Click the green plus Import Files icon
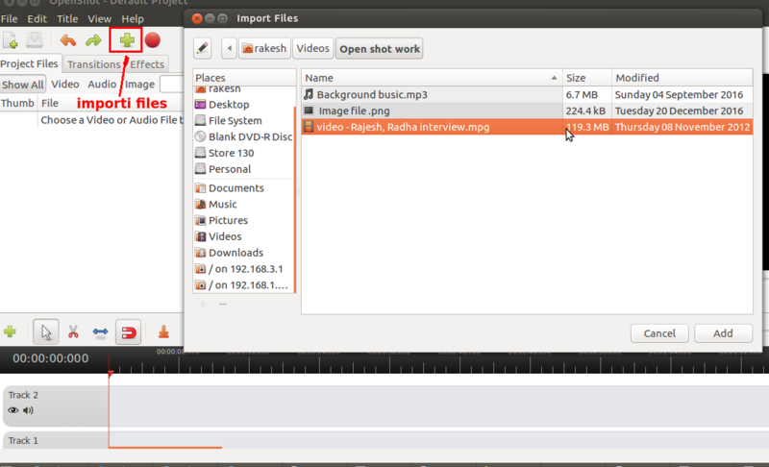This screenshot has width=769, height=467. click(127, 40)
